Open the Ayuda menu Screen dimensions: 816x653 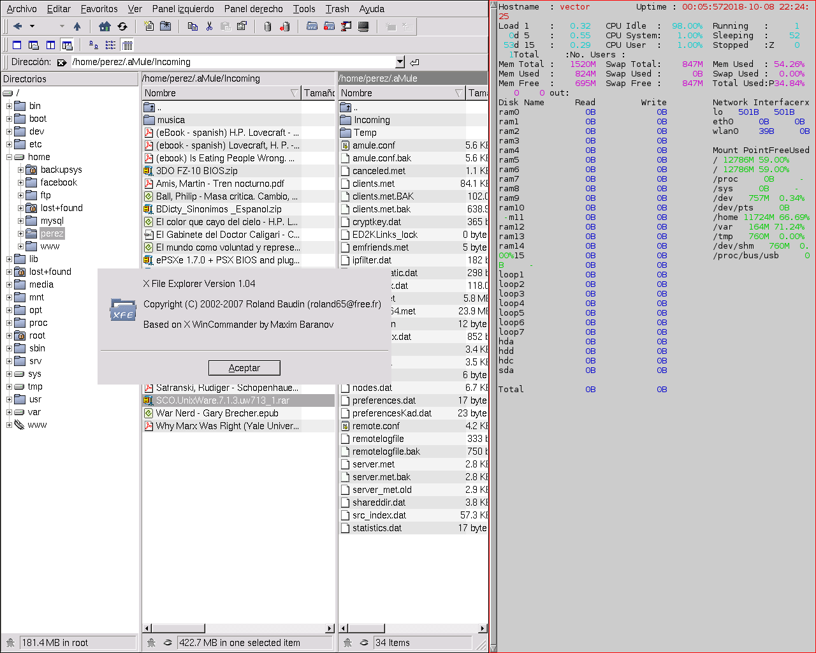372,9
